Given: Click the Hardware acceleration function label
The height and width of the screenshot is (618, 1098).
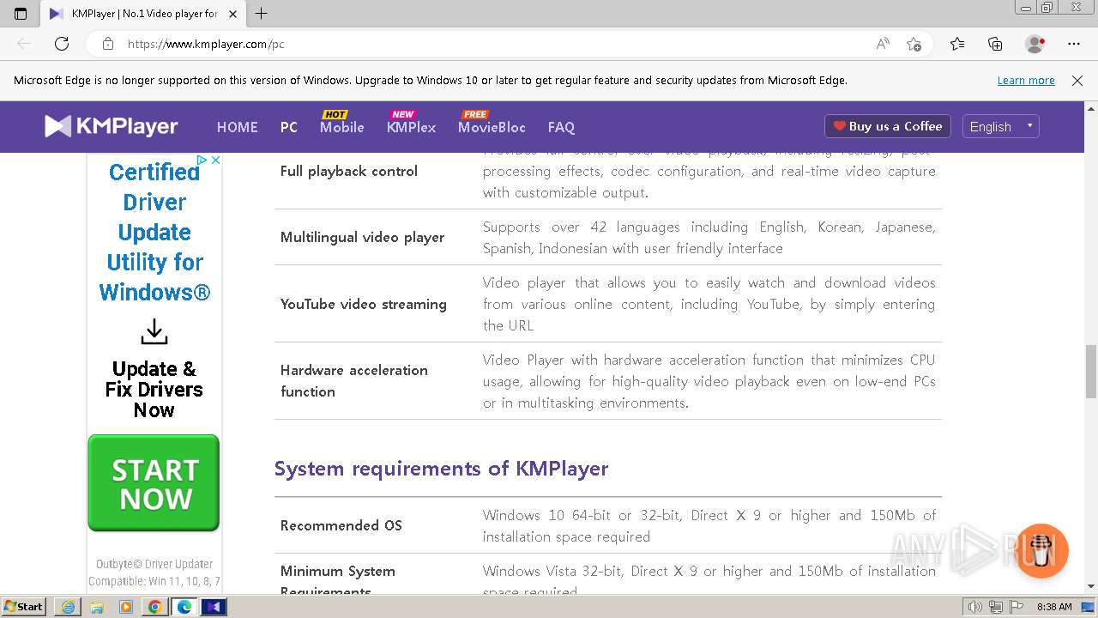Looking at the screenshot, I should (x=354, y=380).
